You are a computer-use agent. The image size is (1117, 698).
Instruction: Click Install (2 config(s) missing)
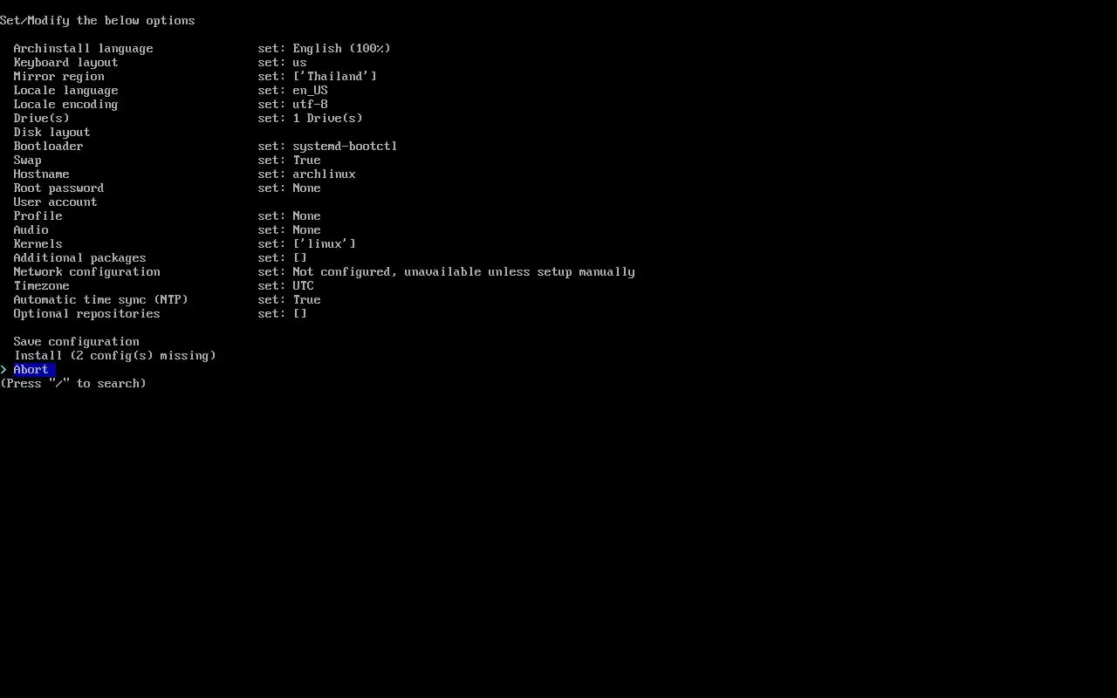[x=115, y=356]
